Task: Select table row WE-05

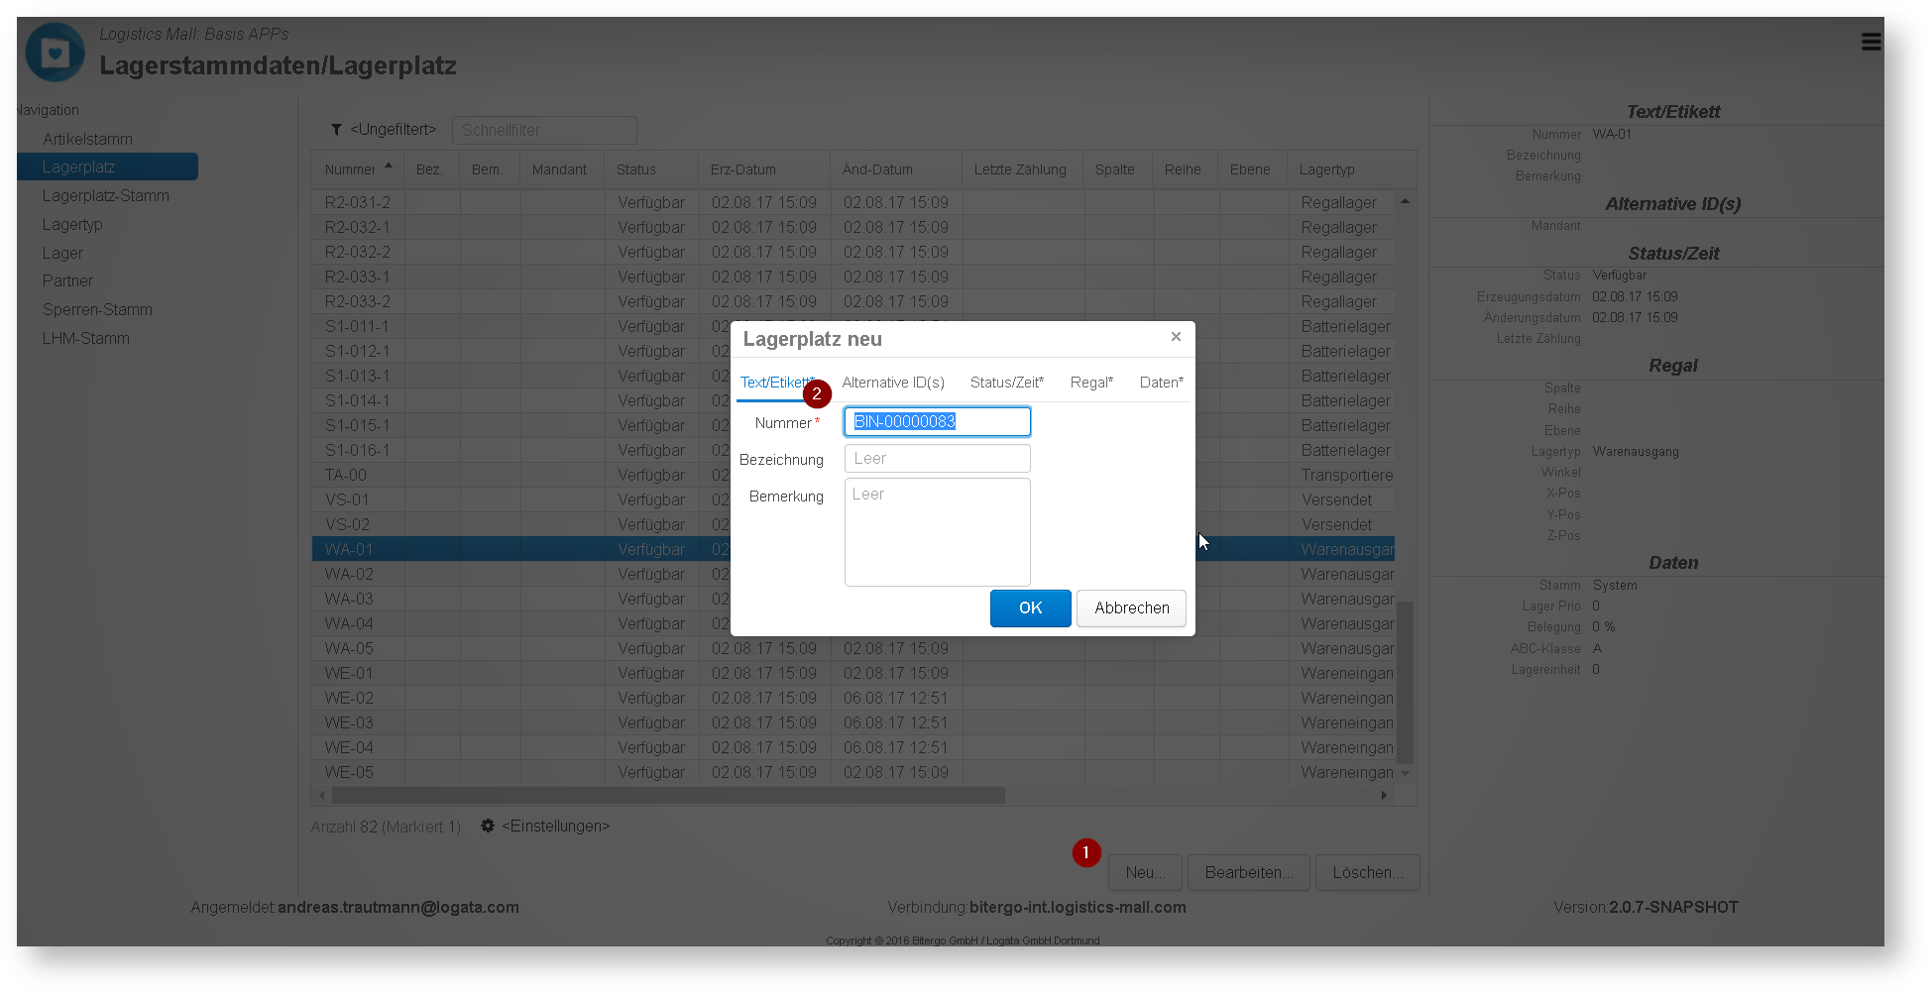Action: 852,773
